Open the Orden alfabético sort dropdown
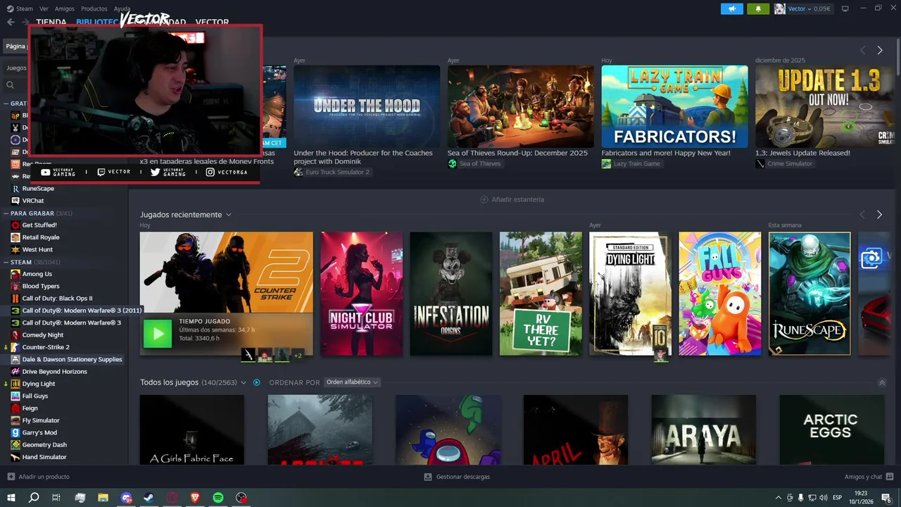The height and width of the screenshot is (507, 901). [x=352, y=382]
